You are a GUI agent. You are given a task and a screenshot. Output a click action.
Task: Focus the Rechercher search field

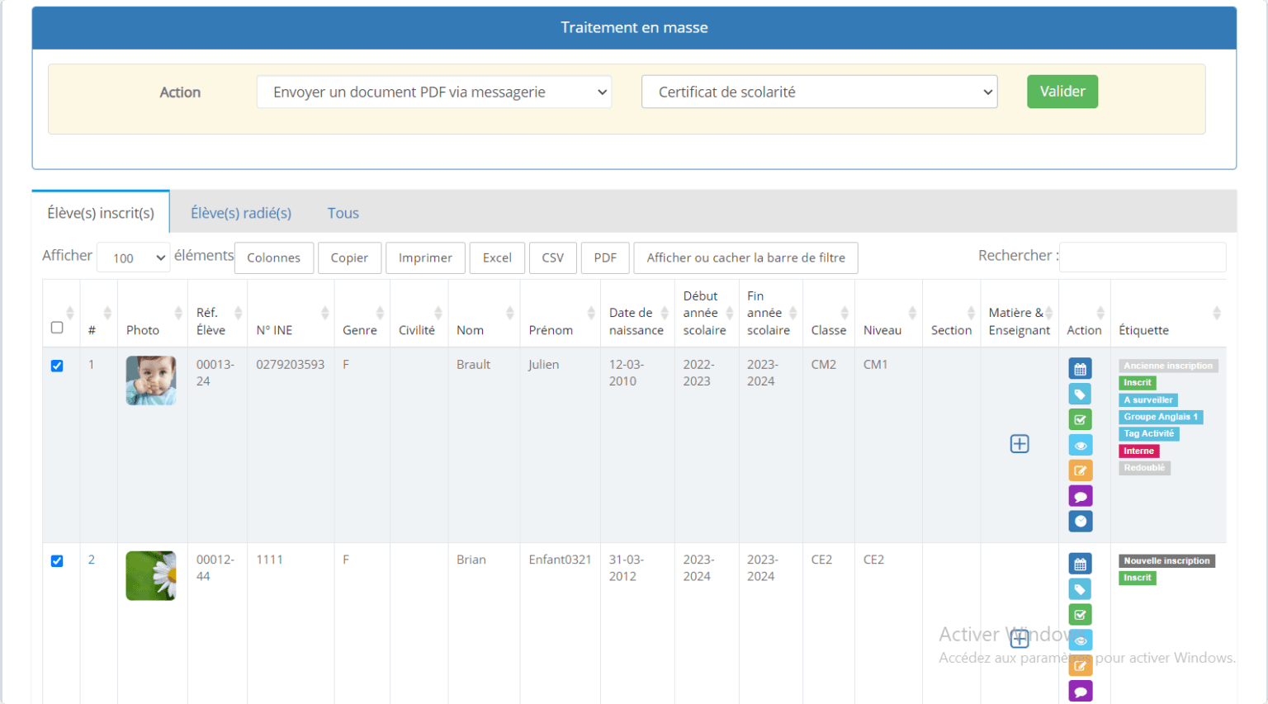[x=1143, y=257]
